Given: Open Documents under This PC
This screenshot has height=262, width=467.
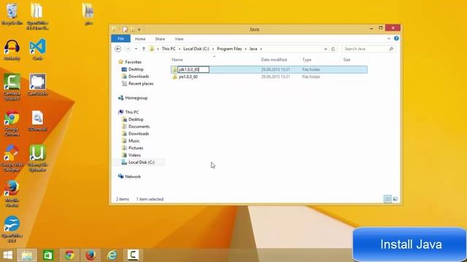Looking at the screenshot, I should point(139,126).
